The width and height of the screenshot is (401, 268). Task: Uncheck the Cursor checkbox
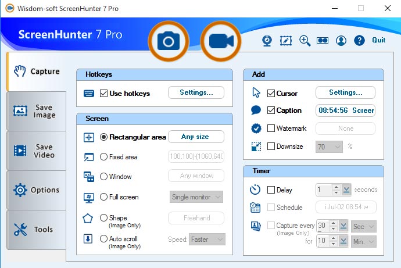pyautogui.click(x=271, y=94)
